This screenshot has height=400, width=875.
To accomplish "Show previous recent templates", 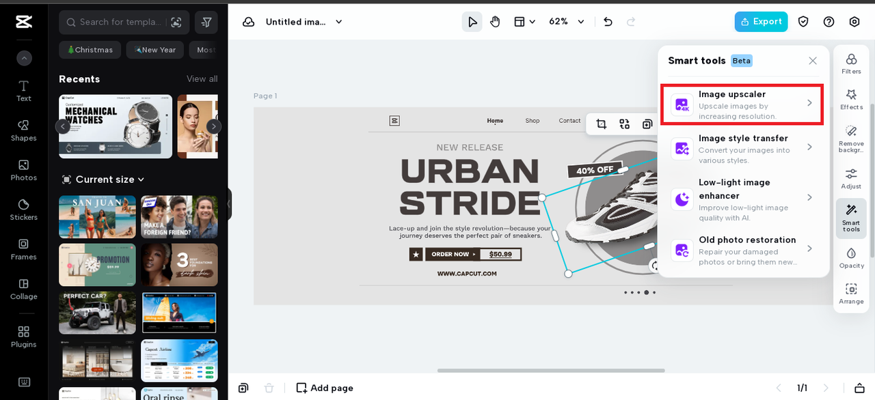I will (63, 126).
